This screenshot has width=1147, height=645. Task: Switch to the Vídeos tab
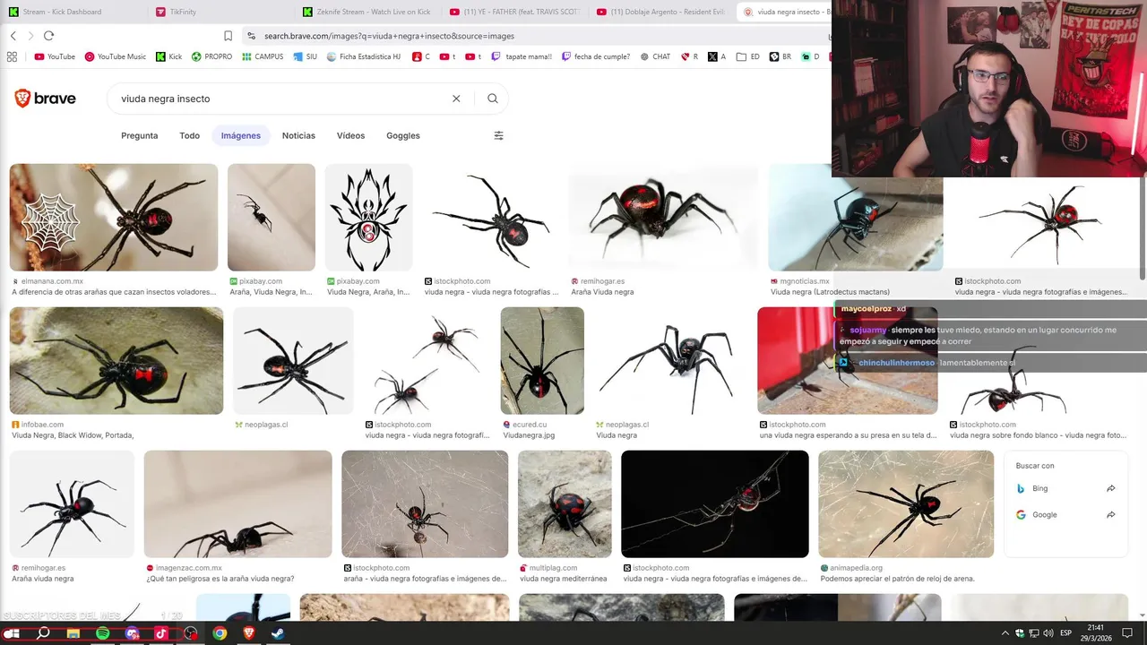350,135
